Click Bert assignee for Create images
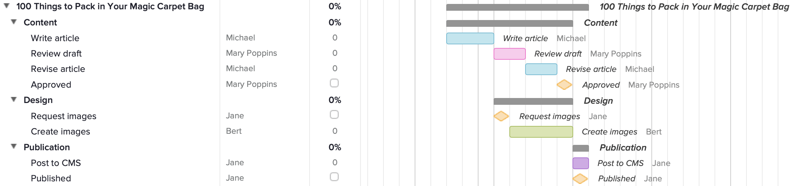This screenshot has height=186, width=792. click(x=234, y=131)
